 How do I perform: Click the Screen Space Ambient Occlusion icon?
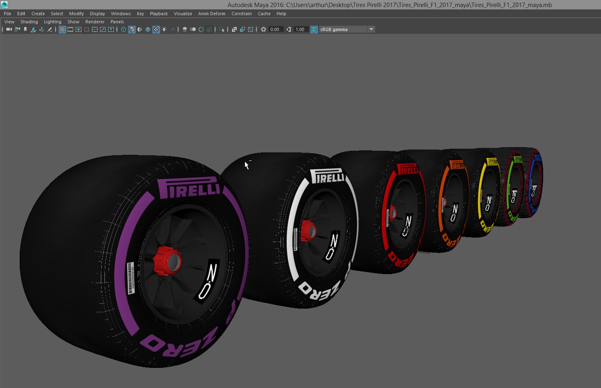(x=185, y=29)
